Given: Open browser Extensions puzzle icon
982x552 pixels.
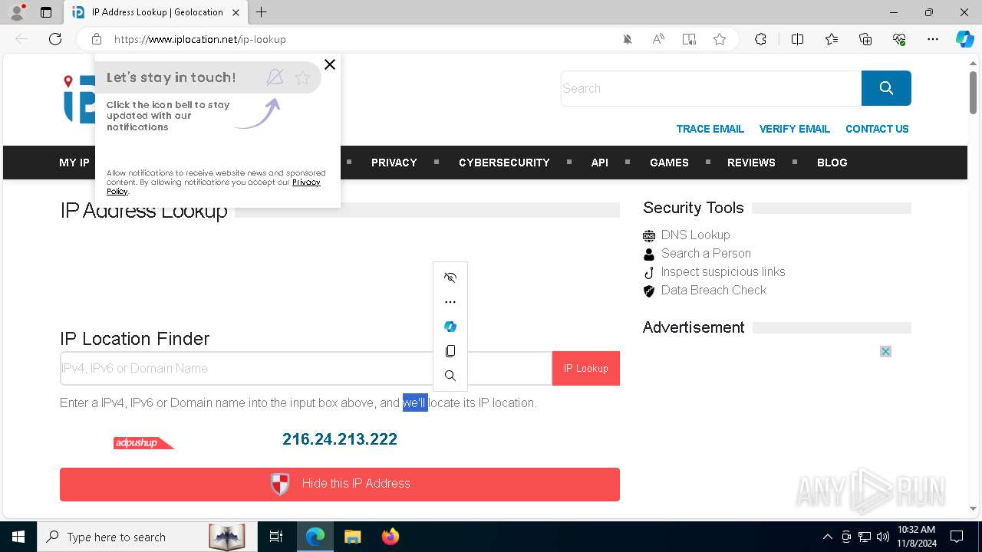Looking at the screenshot, I should pos(760,39).
